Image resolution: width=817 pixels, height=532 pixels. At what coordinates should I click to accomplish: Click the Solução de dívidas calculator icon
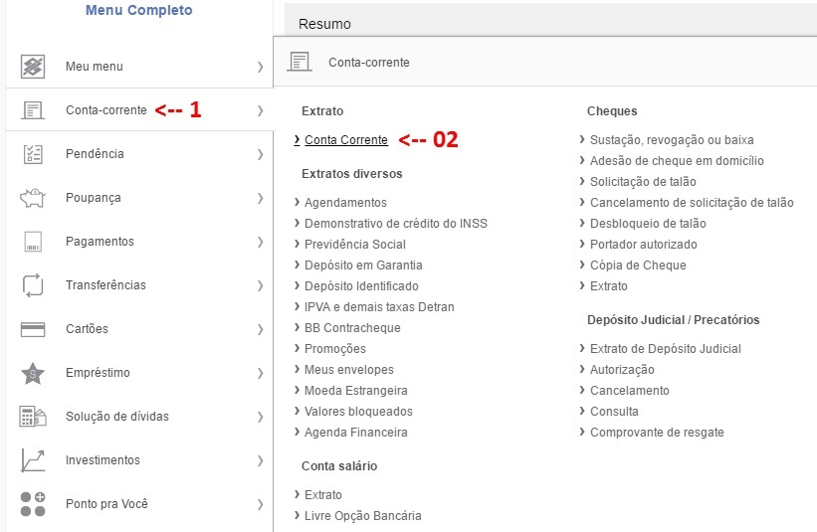pyautogui.click(x=33, y=417)
